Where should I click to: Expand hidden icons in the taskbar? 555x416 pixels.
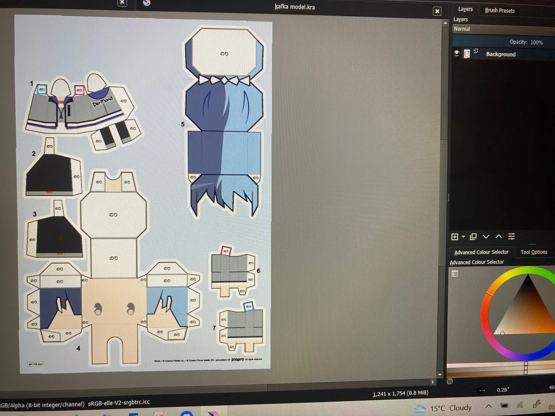coord(489,407)
